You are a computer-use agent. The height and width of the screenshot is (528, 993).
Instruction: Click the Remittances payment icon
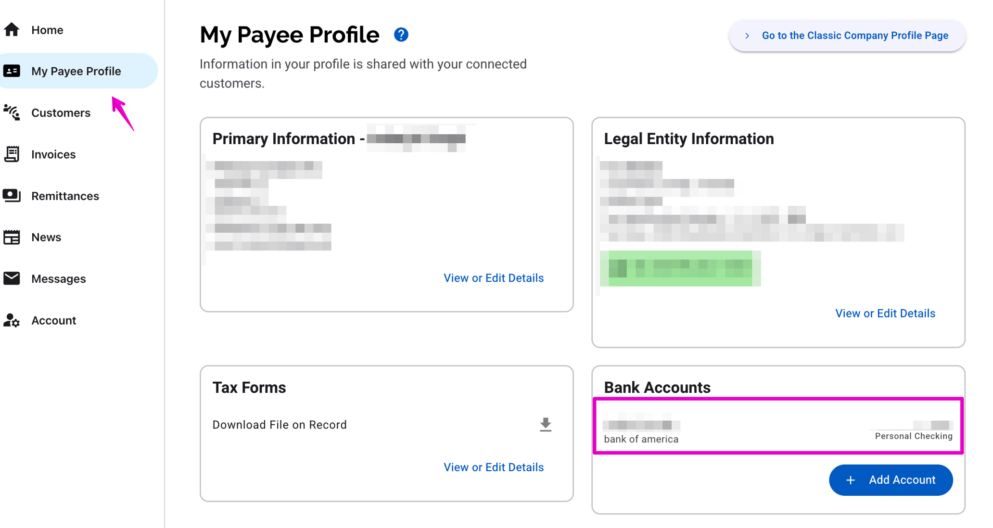pos(12,195)
